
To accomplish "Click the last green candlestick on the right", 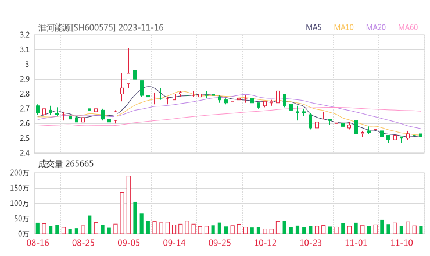I will 421,136.
